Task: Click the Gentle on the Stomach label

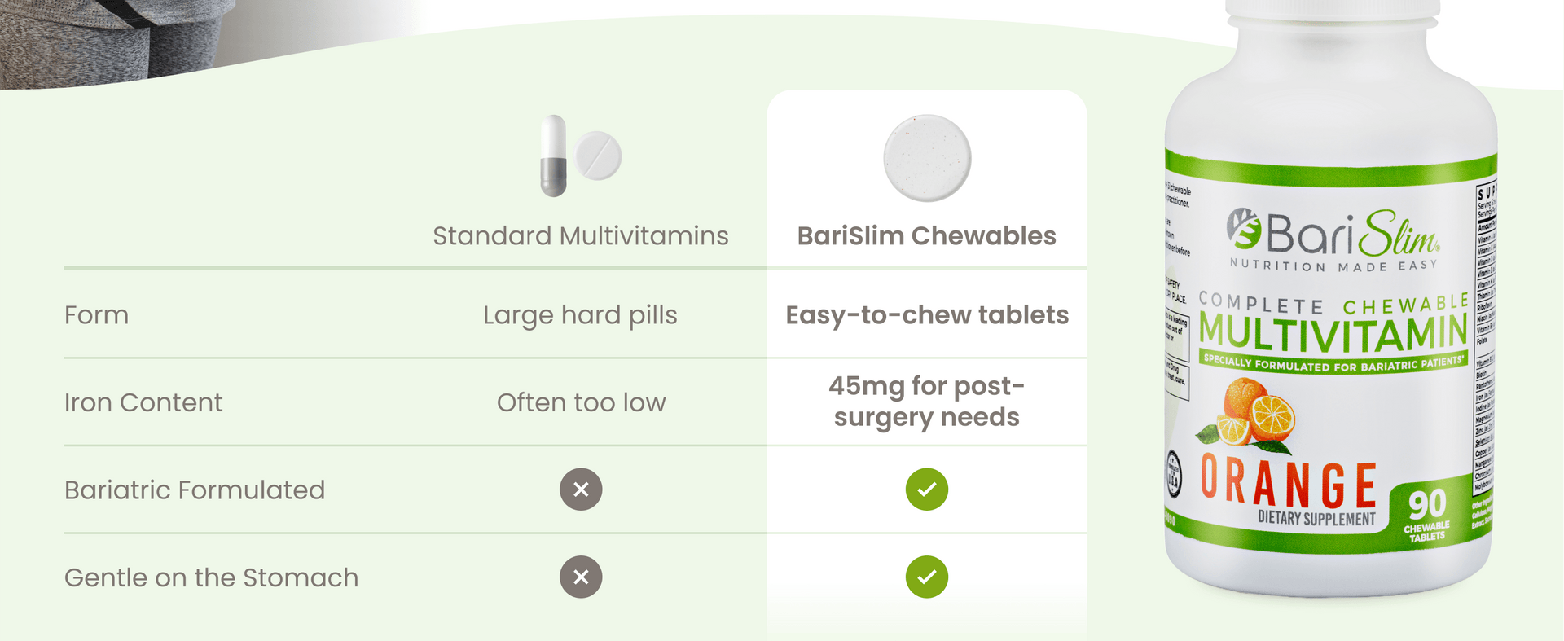Action: pyautogui.click(x=211, y=577)
